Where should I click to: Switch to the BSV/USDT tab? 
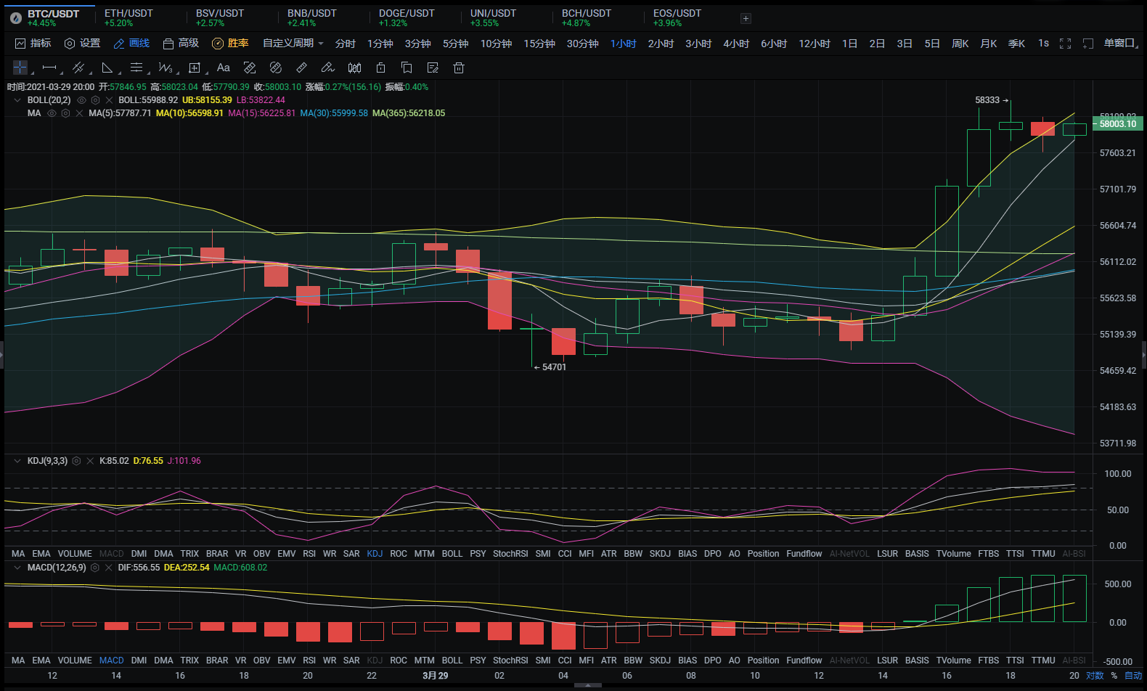pyautogui.click(x=220, y=18)
